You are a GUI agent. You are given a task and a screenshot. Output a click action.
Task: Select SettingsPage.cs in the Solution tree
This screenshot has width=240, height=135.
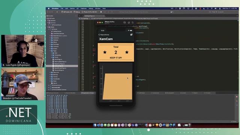(62, 66)
